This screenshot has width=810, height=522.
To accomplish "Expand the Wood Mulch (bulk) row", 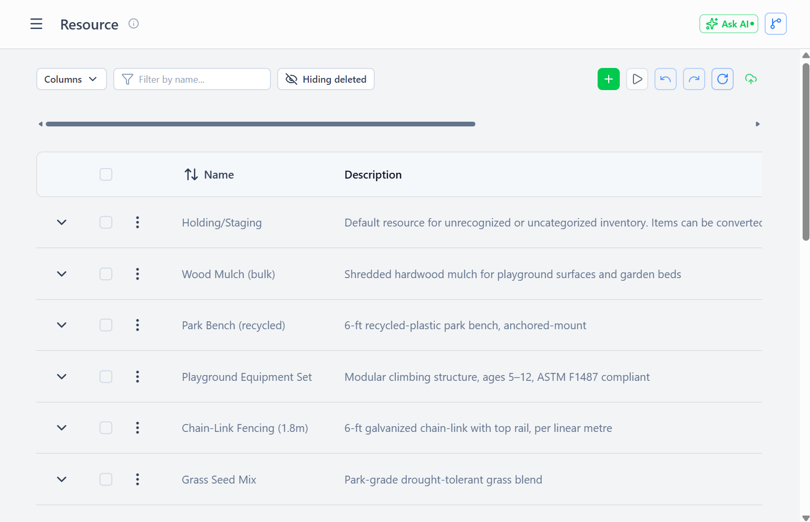I will click(62, 274).
